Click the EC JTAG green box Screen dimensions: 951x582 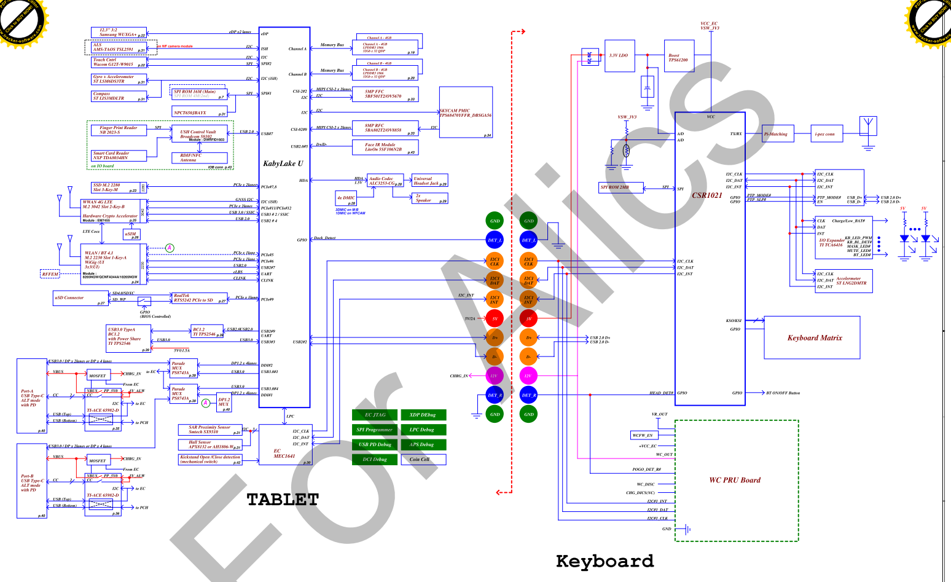tap(375, 415)
